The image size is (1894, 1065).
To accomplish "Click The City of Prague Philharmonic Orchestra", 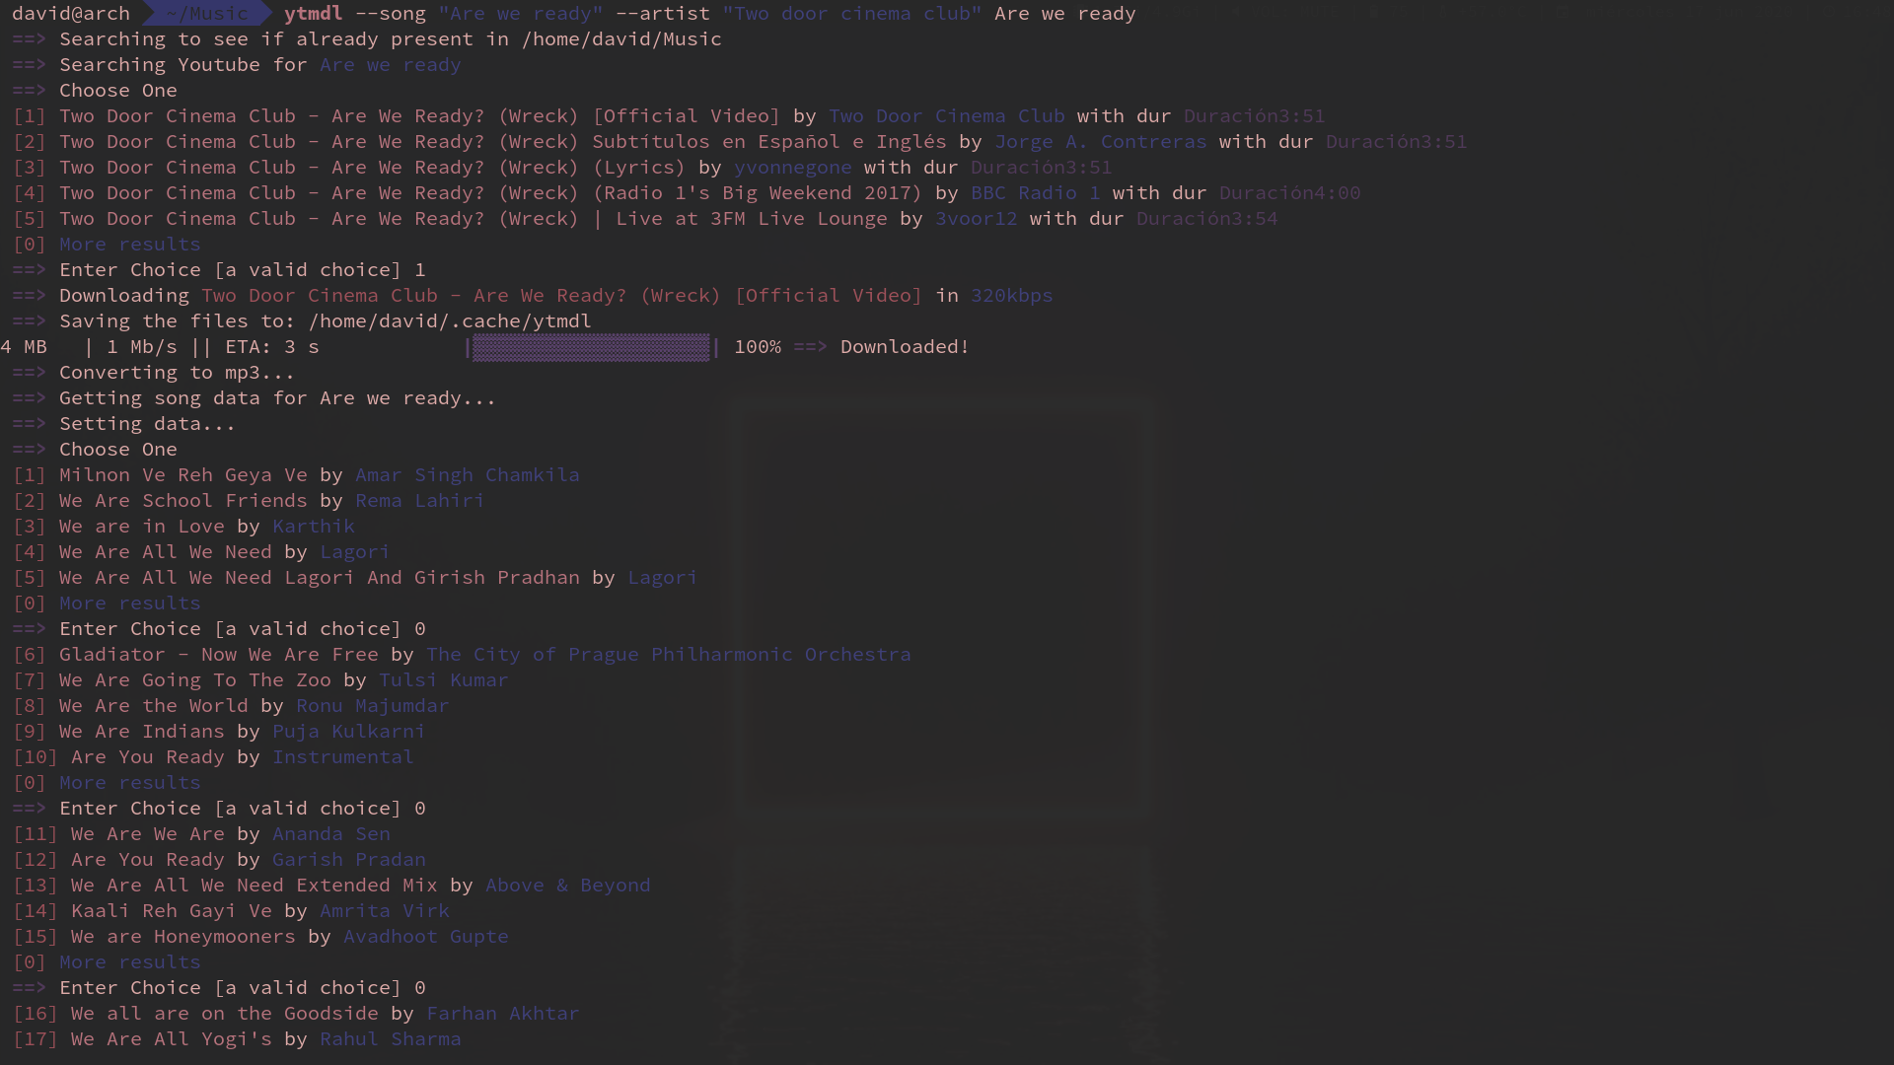I will (x=668, y=655).
